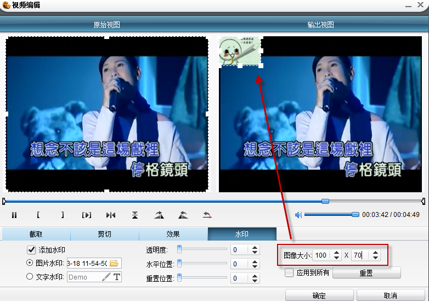The image size is (429, 301).
Task: Click the 水平位置 value input field
Action: point(240,264)
